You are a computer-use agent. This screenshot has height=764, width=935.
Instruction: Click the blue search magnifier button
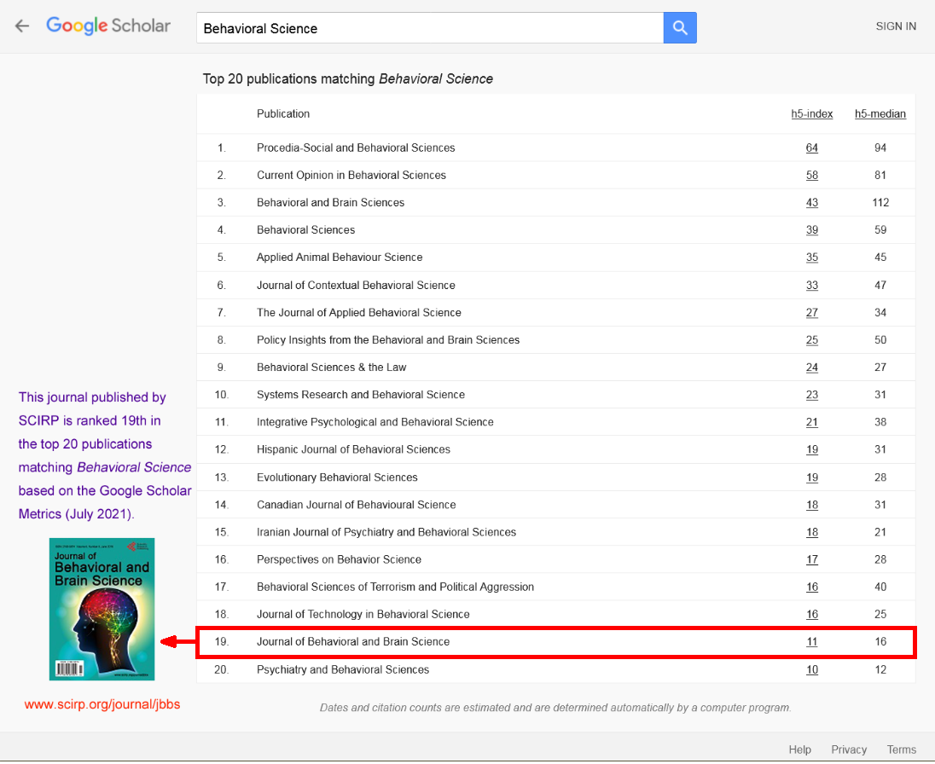(x=680, y=28)
